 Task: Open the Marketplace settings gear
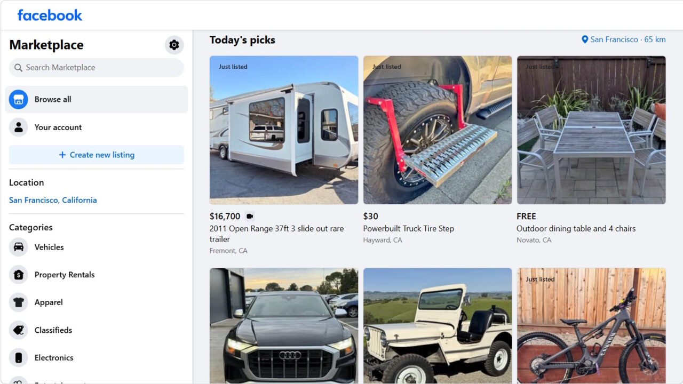click(173, 45)
